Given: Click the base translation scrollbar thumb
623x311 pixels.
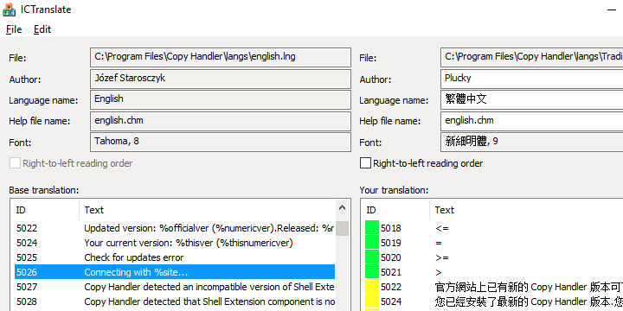Looking at the screenshot, I should [342, 228].
